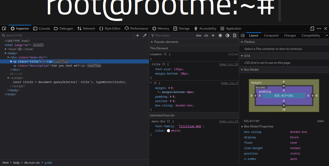
Task: Switch to the Computed tab
Action: [271, 35]
